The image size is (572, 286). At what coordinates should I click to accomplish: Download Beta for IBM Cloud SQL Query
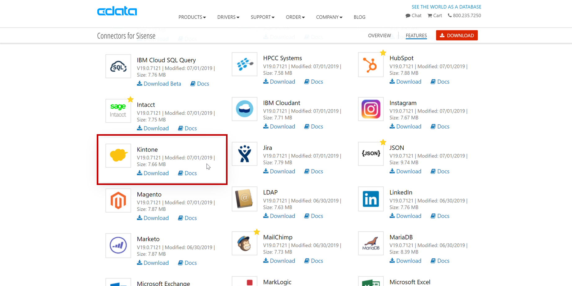click(159, 84)
